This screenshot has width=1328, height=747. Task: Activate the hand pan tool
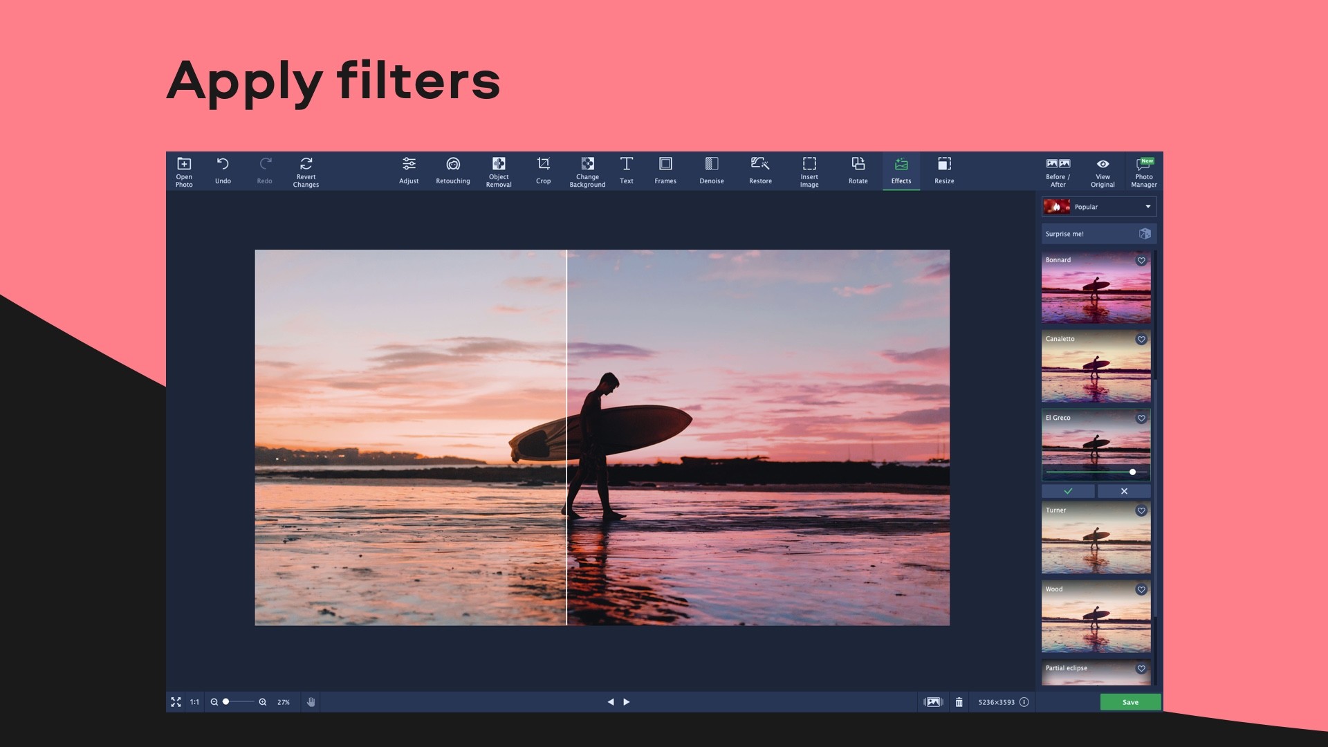(x=311, y=701)
